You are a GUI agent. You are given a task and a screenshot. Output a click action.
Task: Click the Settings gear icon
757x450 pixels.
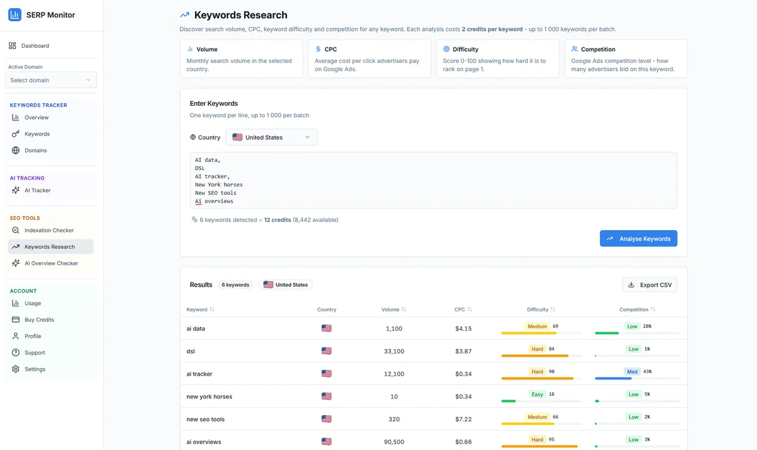16,369
